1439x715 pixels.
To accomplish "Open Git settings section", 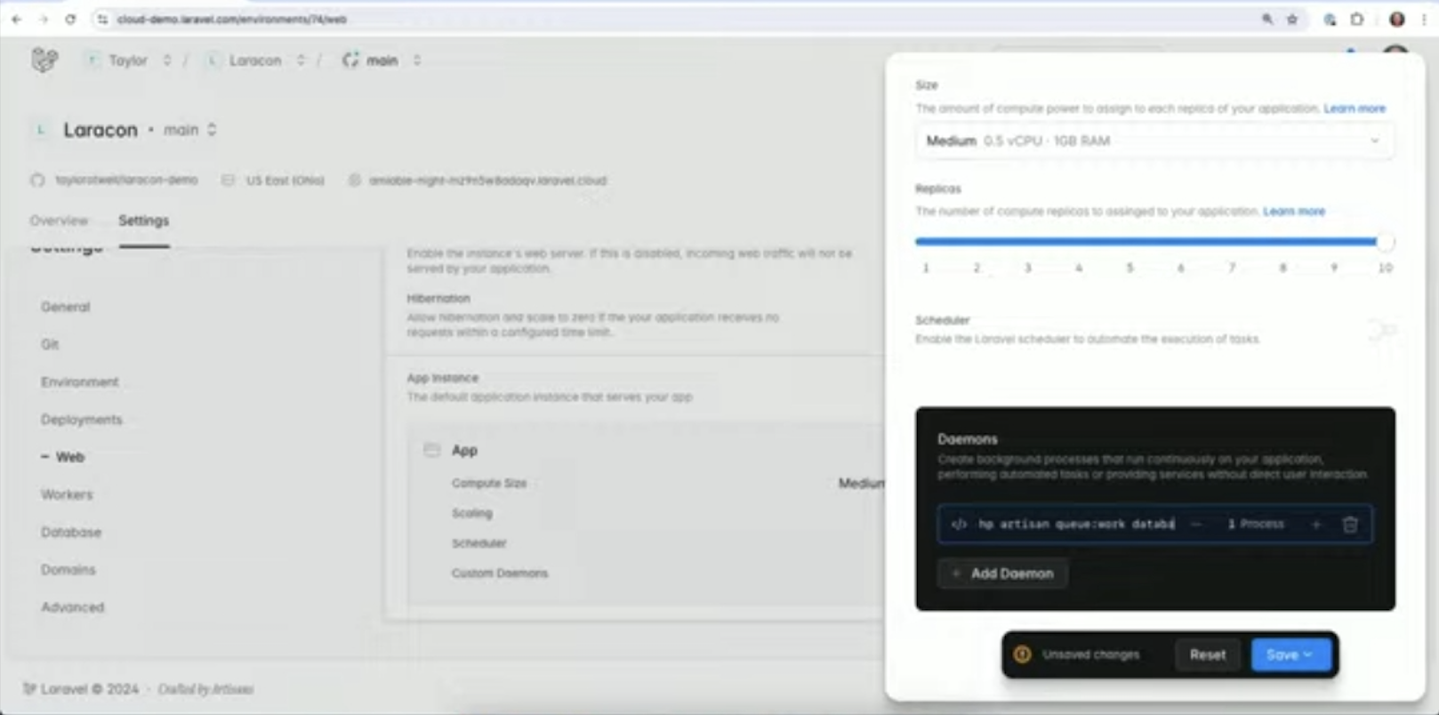I will [50, 344].
